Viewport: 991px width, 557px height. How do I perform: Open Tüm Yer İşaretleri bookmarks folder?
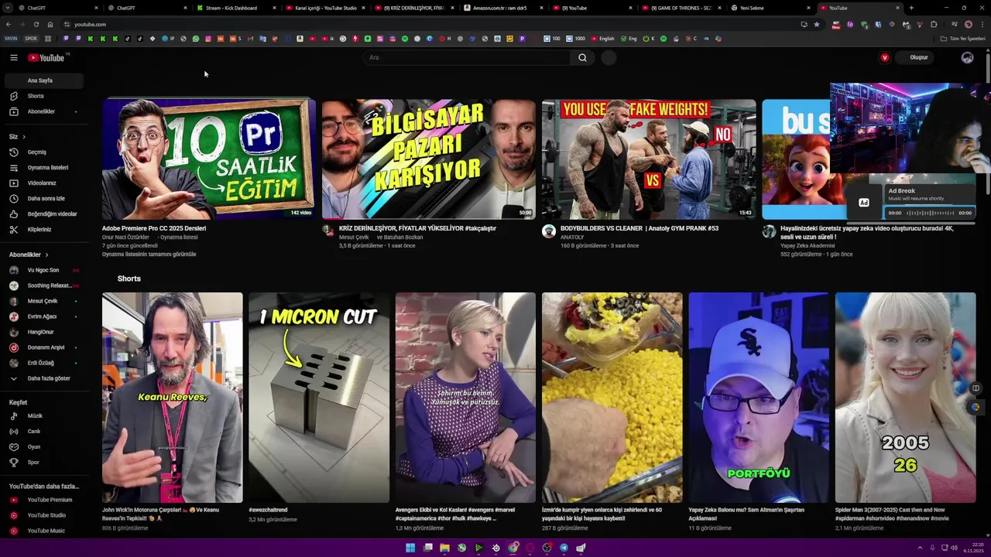click(x=962, y=39)
